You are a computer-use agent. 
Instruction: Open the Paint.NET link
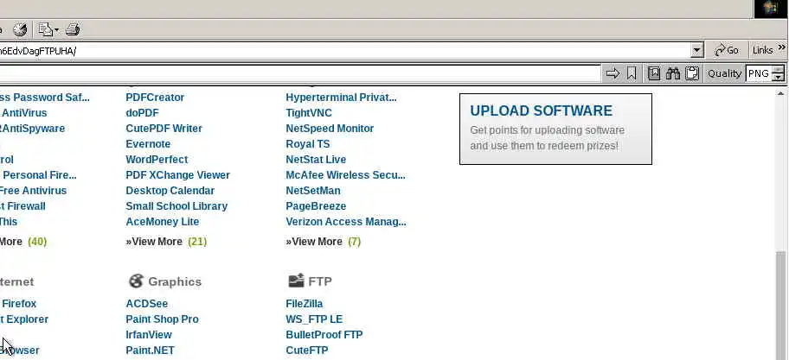150,351
